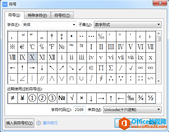169x132 pixels.
Task: Select the per mille symbol in grid
Action: 101,36
